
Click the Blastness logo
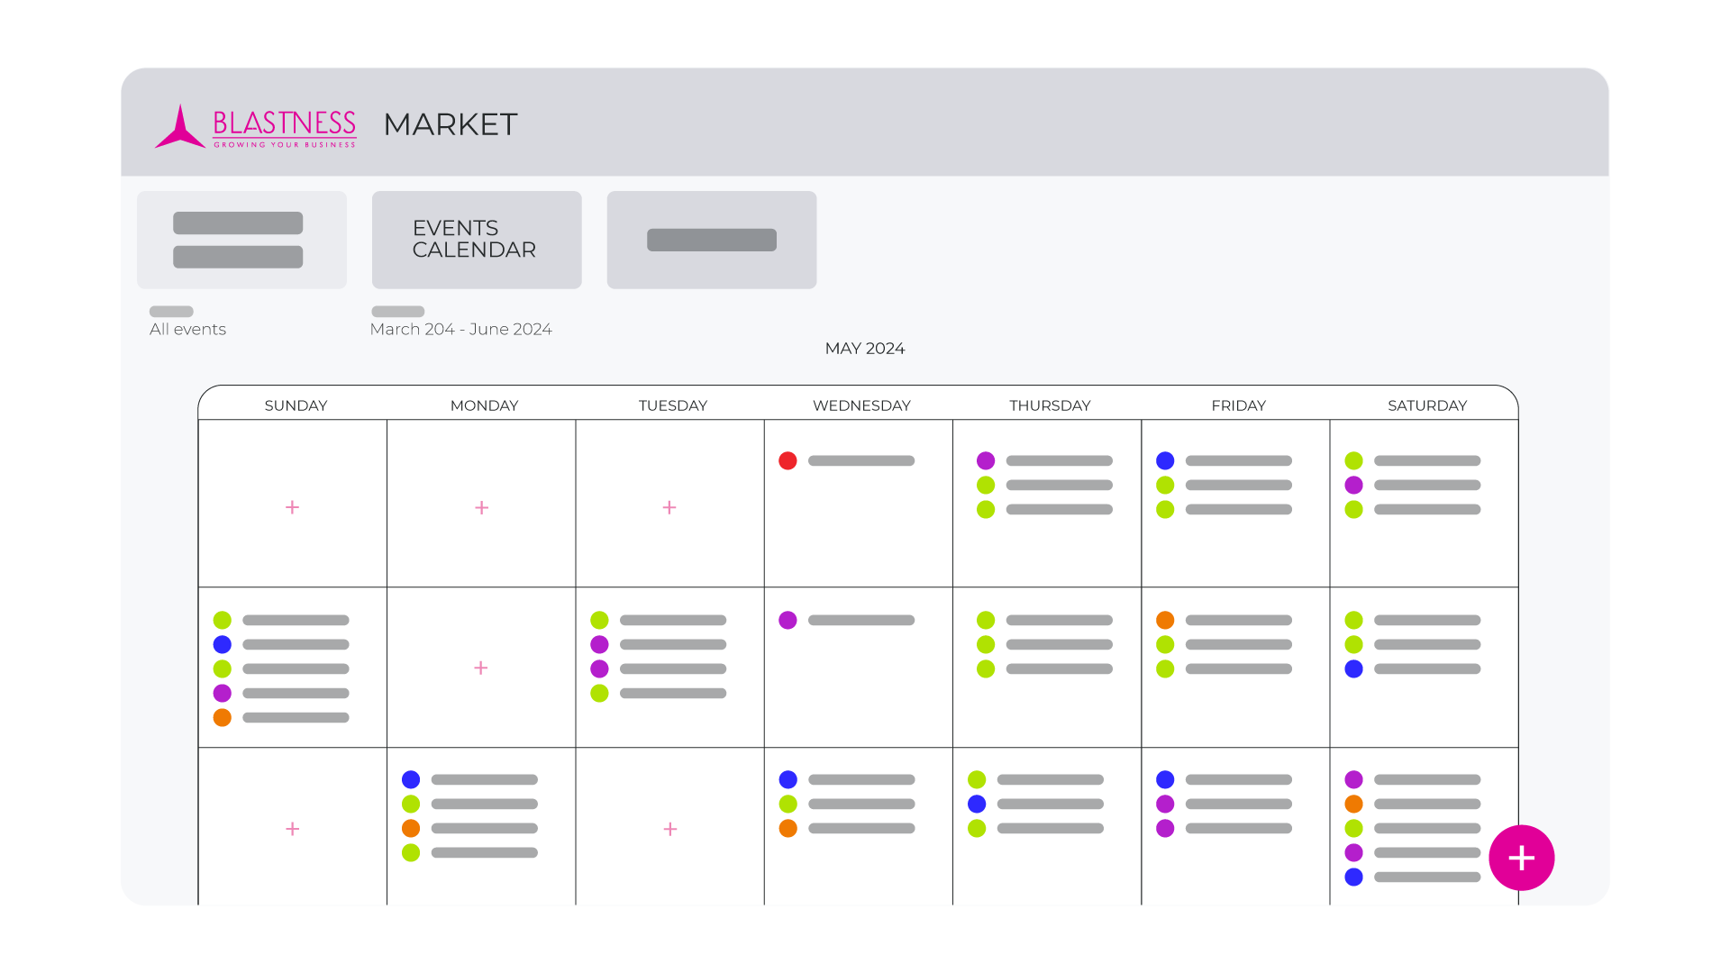pos(256,126)
